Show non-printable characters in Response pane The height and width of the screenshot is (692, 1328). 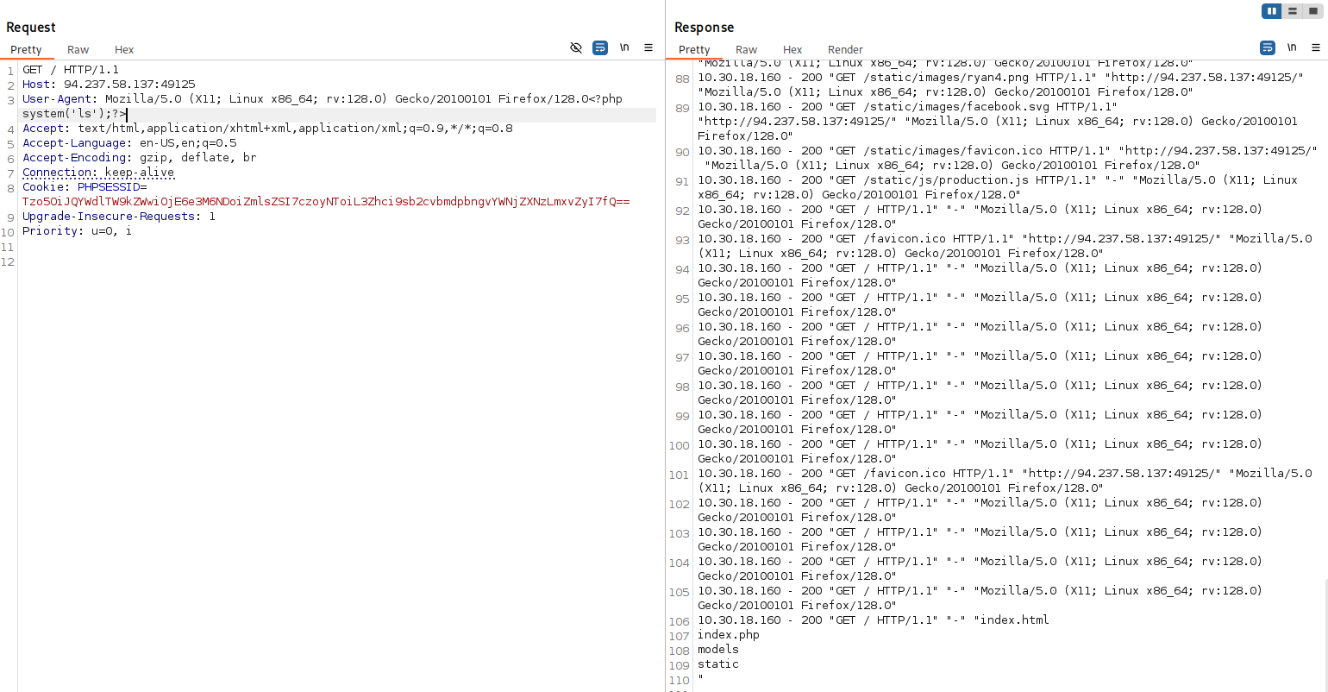[1292, 47]
